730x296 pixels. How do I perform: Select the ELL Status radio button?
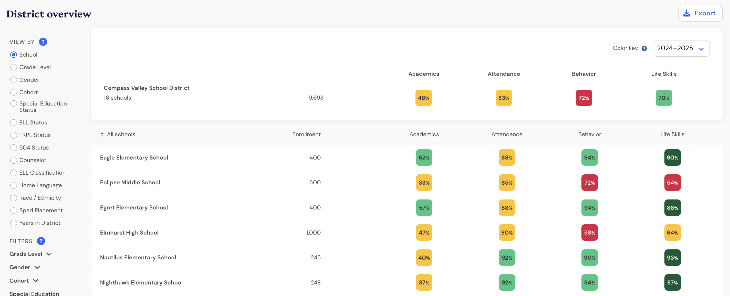click(13, 123)
